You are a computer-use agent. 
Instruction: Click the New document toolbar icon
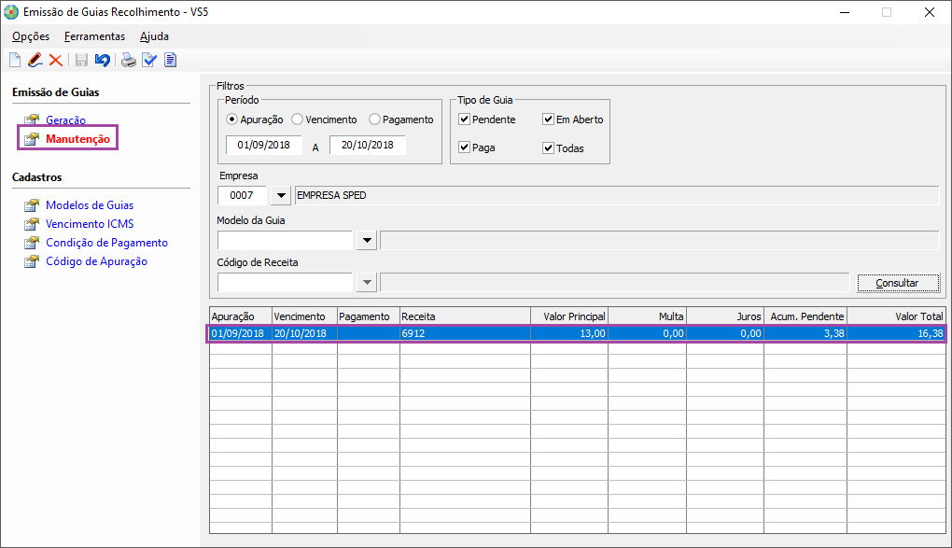[15, 60]
